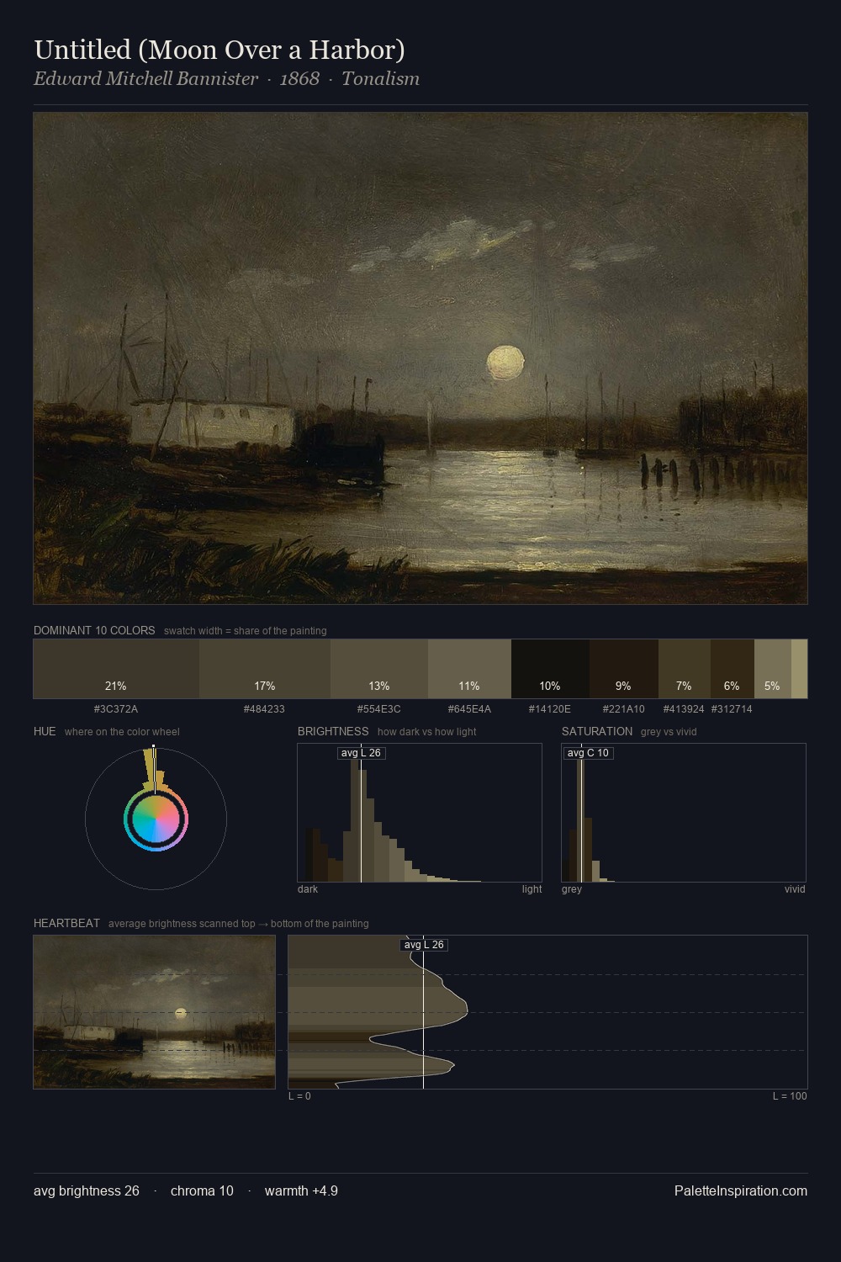Click the hex label '#554E3C'
Viewport: 841px width, 1262px height.
tap(379, 709)
